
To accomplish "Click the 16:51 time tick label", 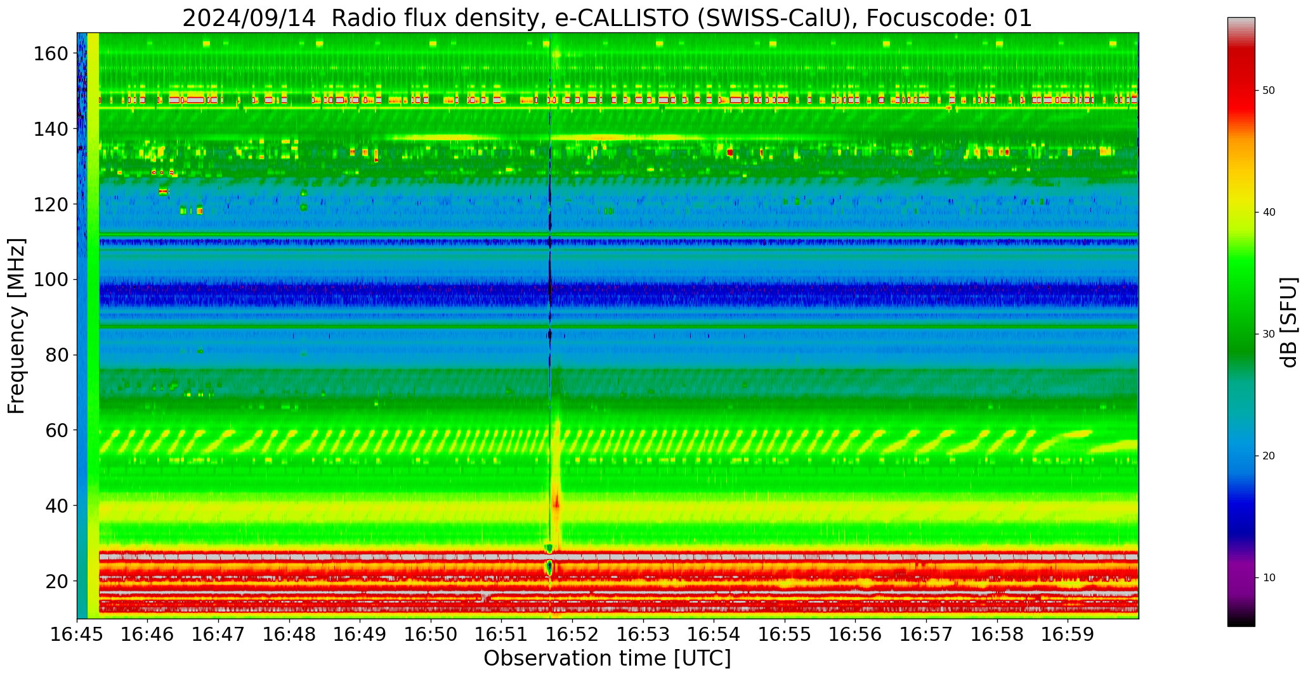I will pos(502,634).
